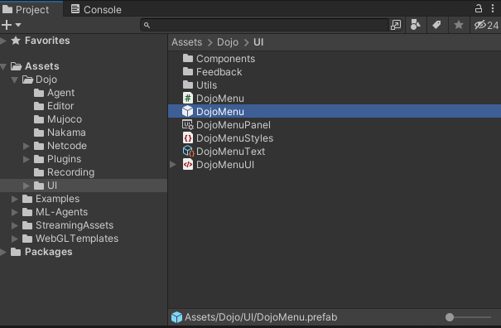Screen dimensions: 501x328
Task: Expand the Netcode folder in tree
Action: coord(26,146)
